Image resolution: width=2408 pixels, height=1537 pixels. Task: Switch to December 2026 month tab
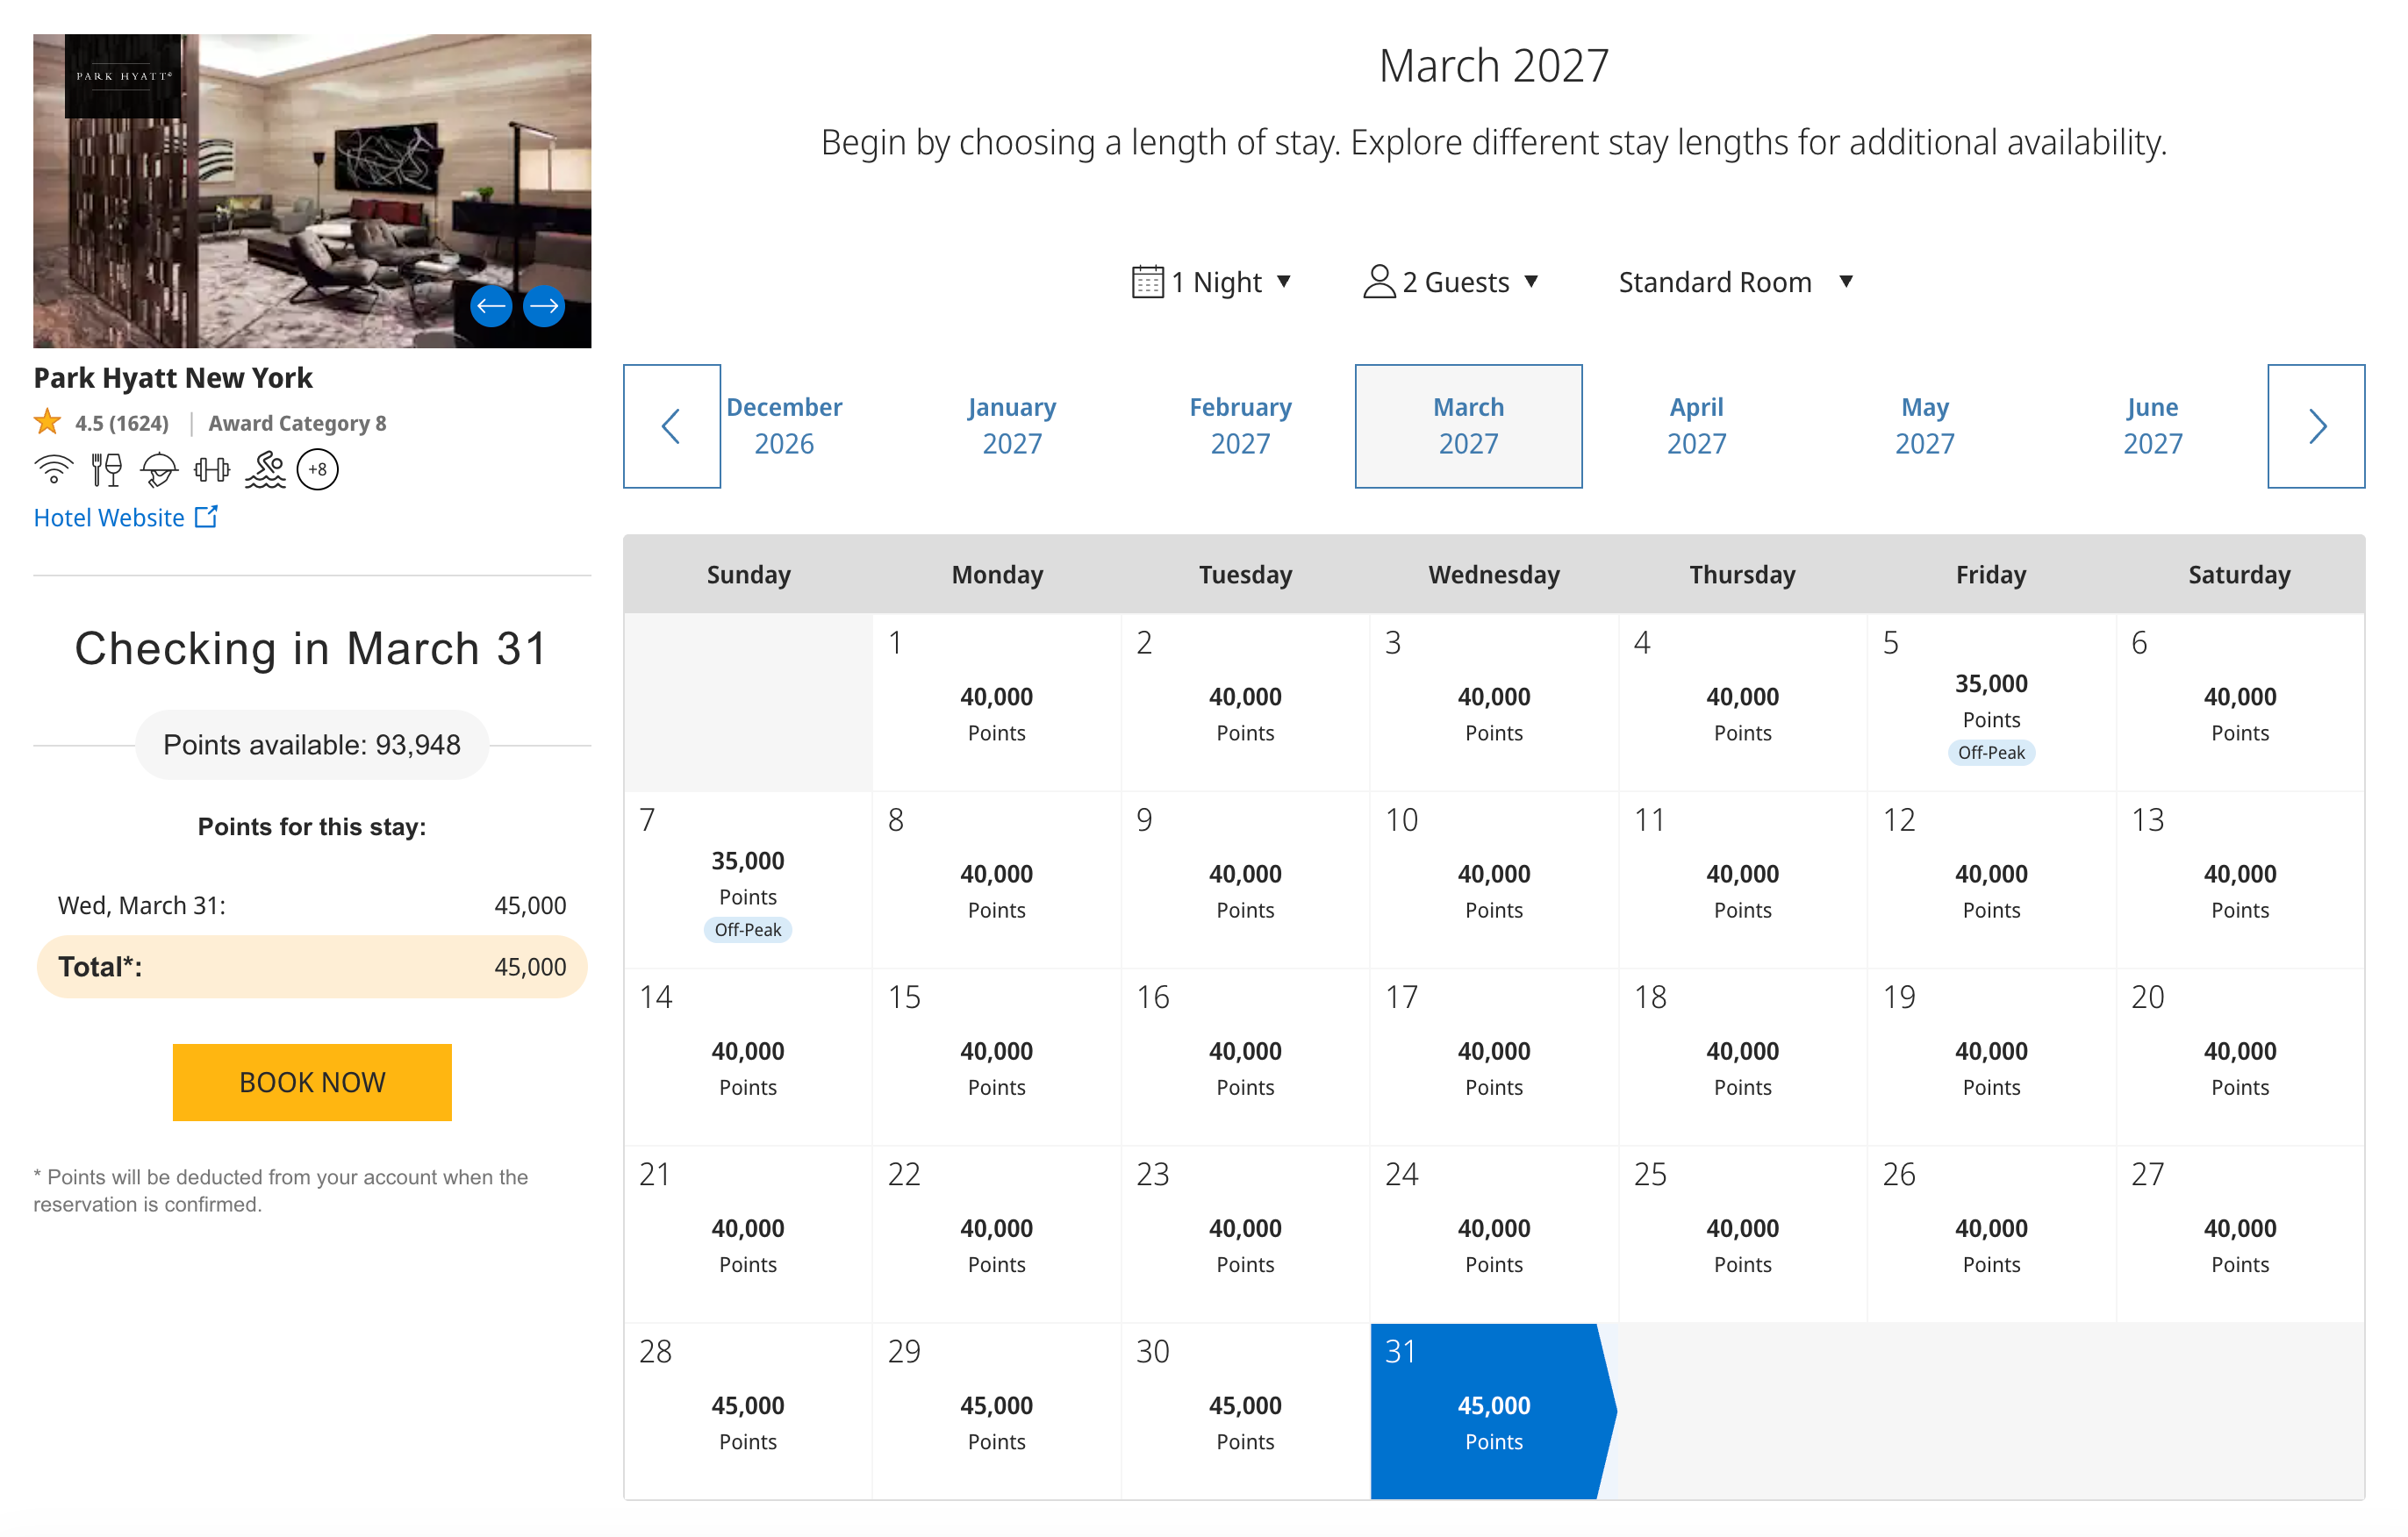[784, 426]
